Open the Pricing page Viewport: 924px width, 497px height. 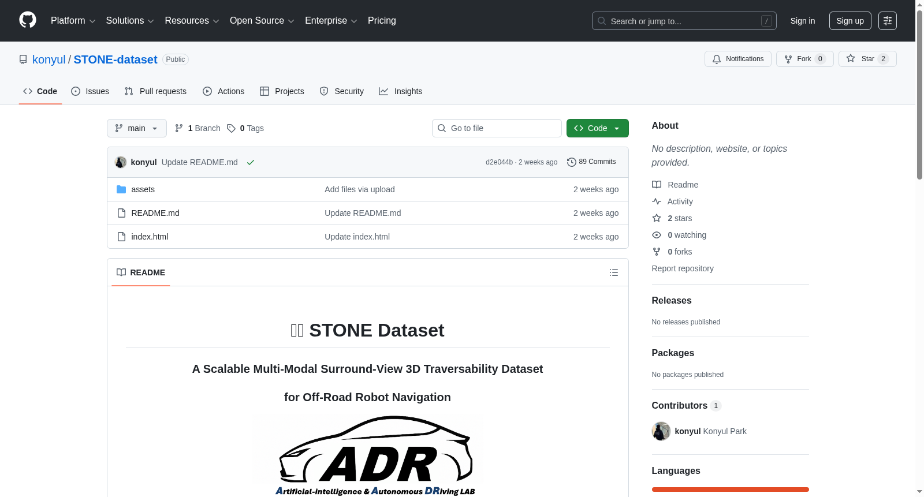click(382, 21)
